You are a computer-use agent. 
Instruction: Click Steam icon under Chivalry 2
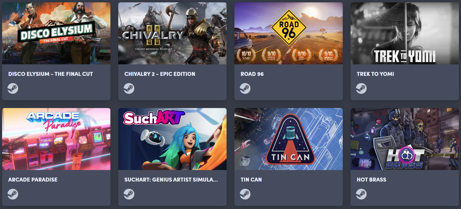(129, 88)
